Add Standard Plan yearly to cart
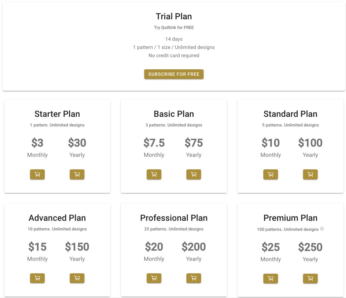This screenshot has width=346, height=298. click(x=310, y=174)
